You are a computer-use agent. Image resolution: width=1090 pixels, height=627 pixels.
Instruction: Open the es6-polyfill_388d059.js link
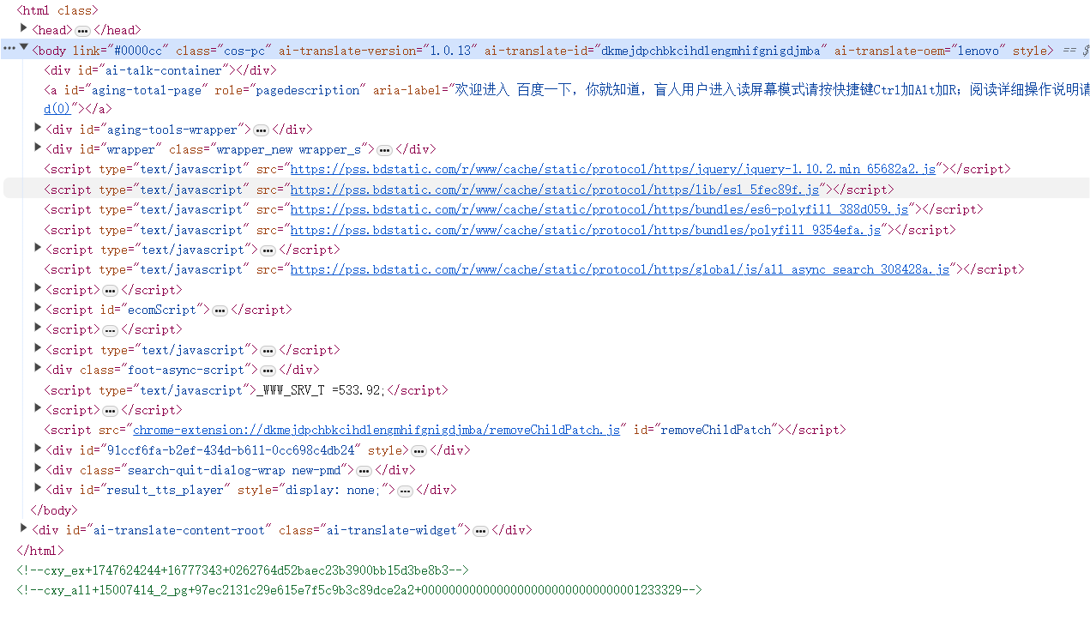click(599, 209)
